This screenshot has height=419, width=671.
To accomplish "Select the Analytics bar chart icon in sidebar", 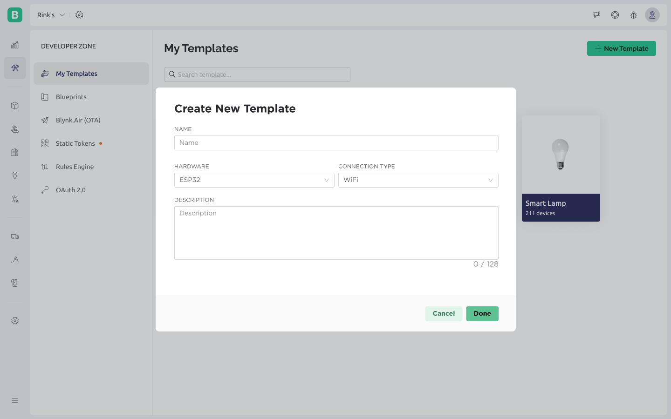I will 14,45.
